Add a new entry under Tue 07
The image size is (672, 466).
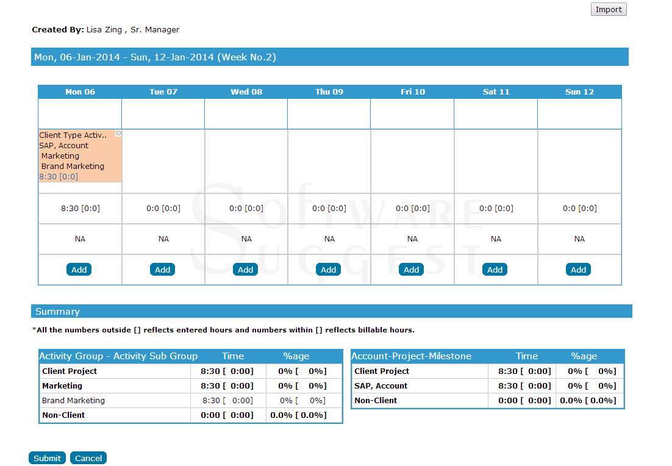tap(162, 269)
